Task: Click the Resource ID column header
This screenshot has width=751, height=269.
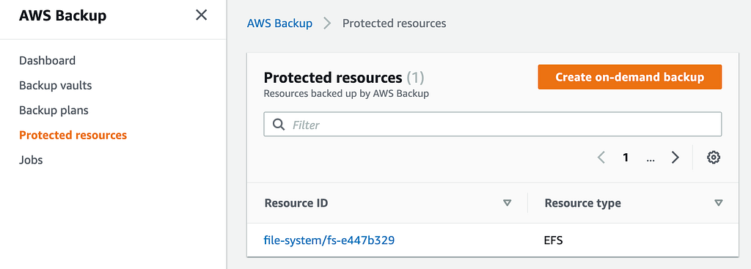Action: point(296,203)
